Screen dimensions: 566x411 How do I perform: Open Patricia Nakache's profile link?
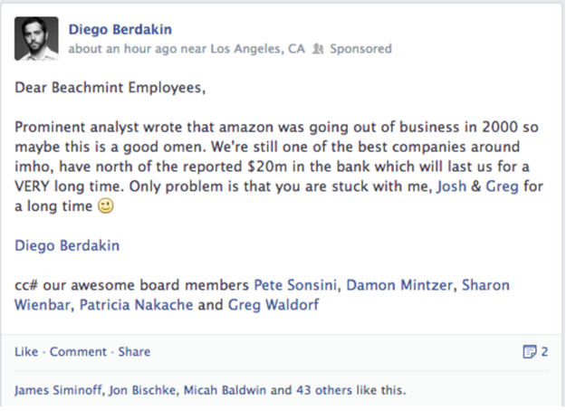coord(136,305)
